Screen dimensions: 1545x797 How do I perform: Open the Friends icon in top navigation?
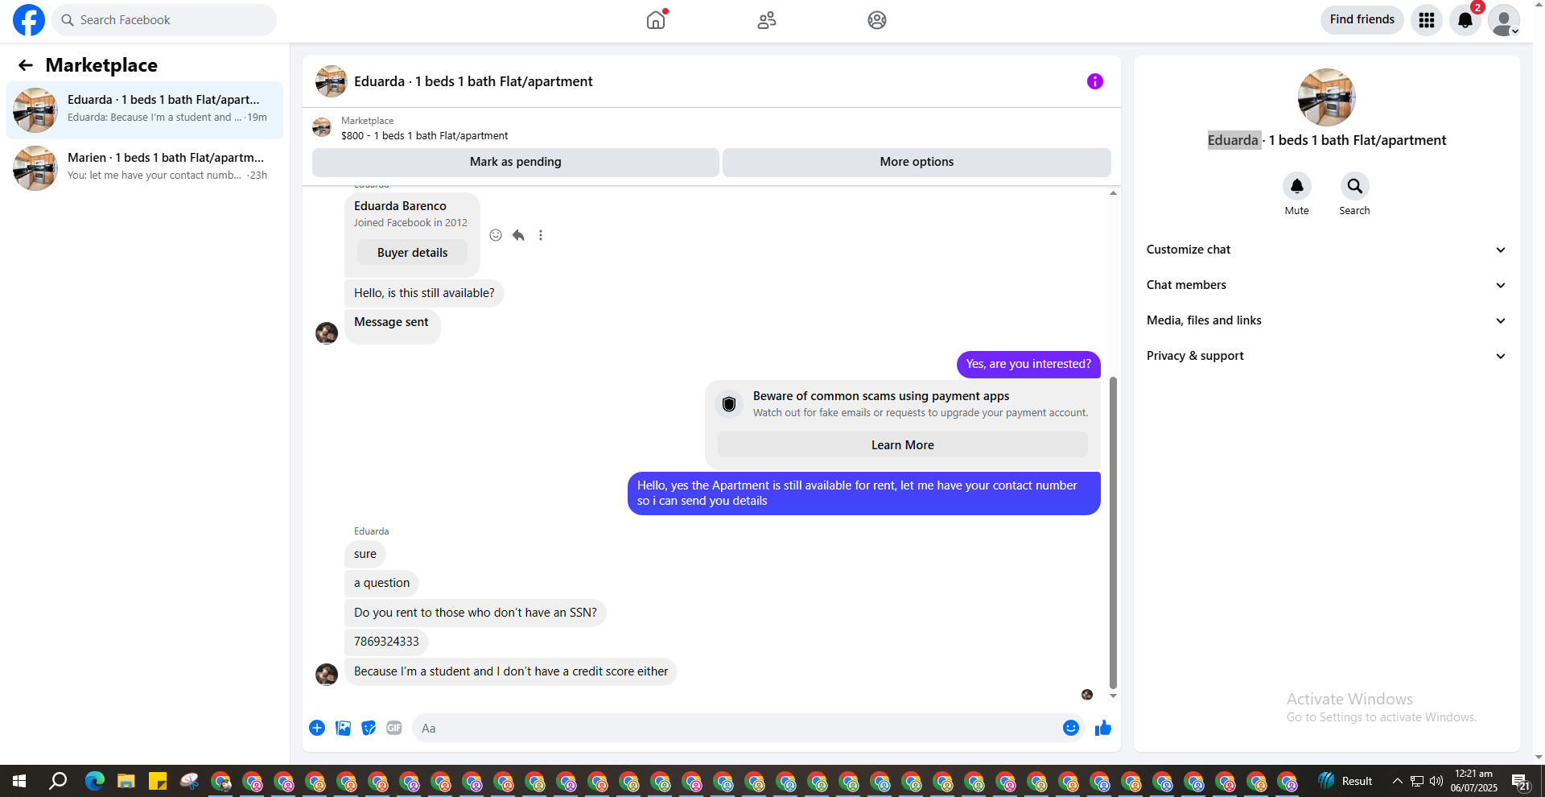(767, 20)
